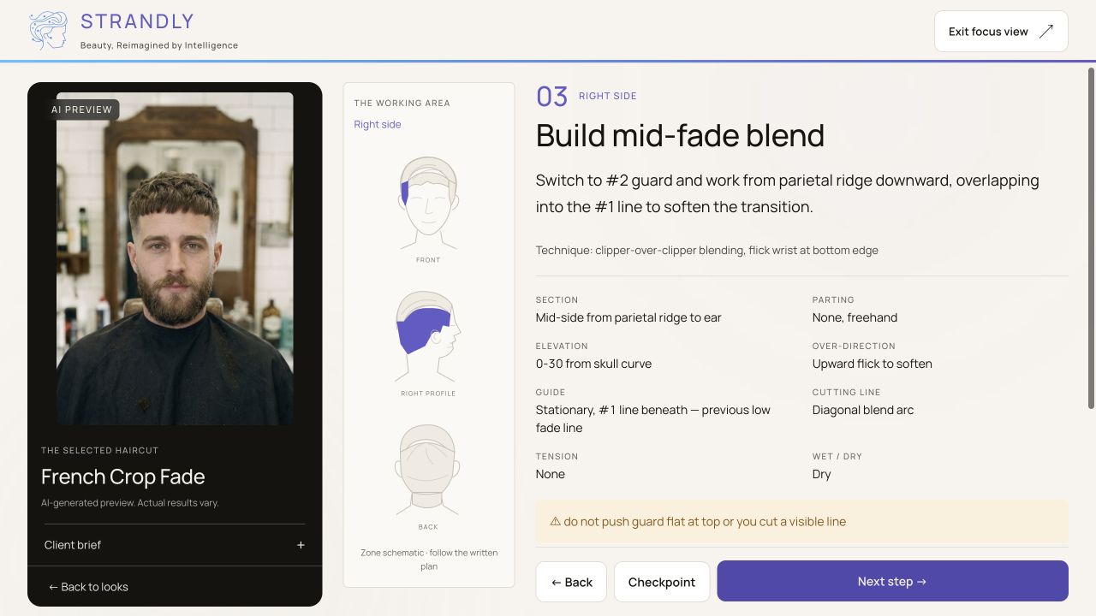Click the guard warning message banner
This screenshot has width=1096, height=616.
pos(802,522)
